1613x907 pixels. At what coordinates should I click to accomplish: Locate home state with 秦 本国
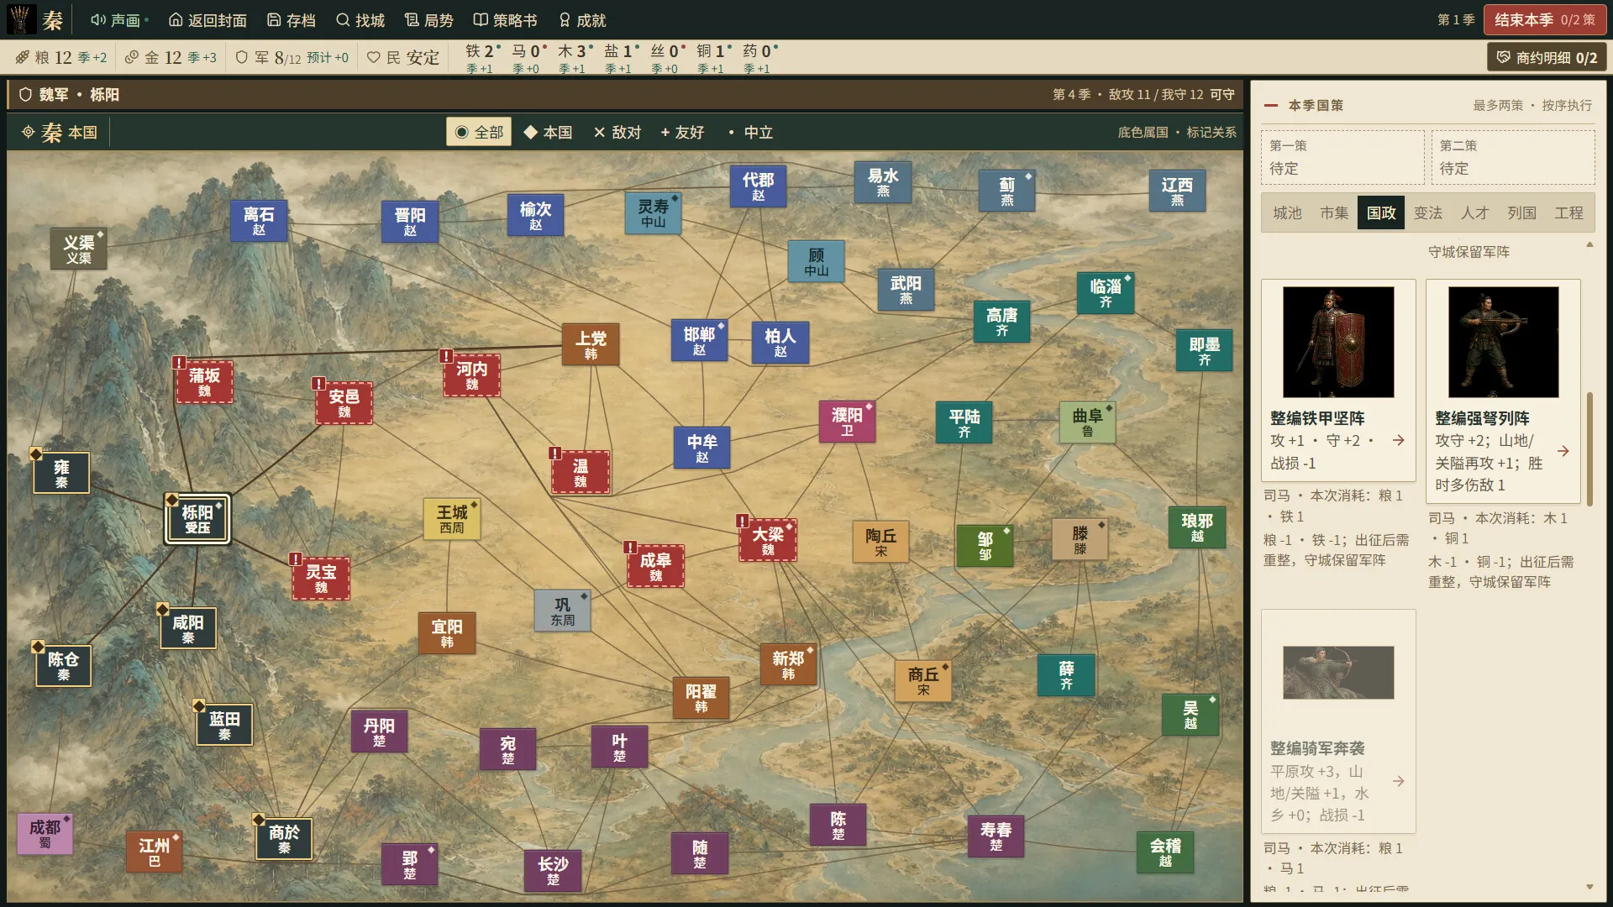(x=60, y=132)
